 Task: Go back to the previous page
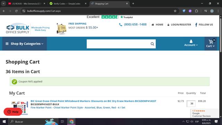(x=4, y=11)
